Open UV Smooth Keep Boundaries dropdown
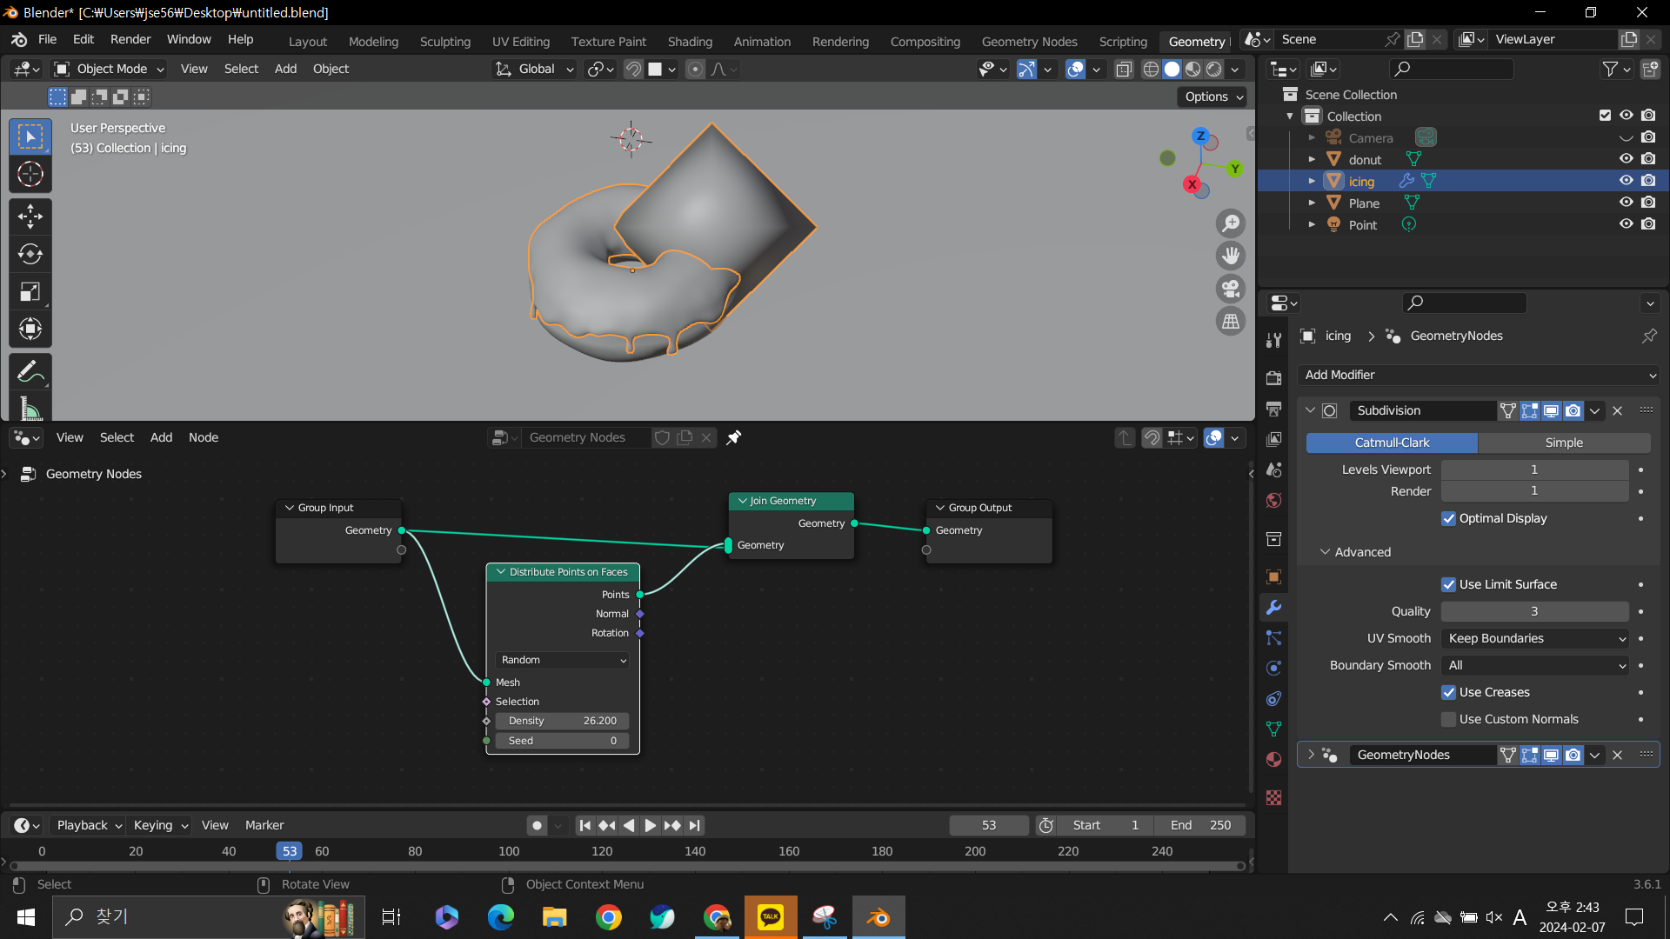Viewport: 1670px width, 939px height. (x=1535, y=638)
